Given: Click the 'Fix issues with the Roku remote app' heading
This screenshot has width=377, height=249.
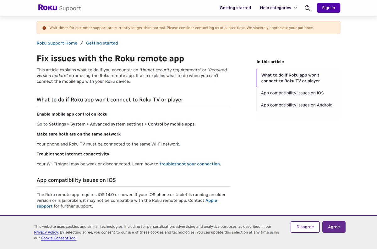Looking at the screenshot, I should (x=110, y=58).
